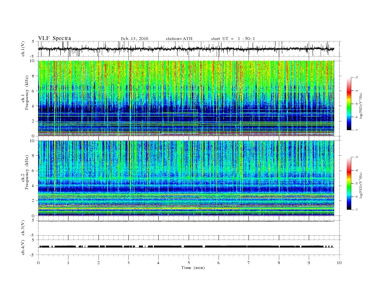Select the date text "Feb. 13, 2016"
382x295 pixels.
(x=135, y=39)
